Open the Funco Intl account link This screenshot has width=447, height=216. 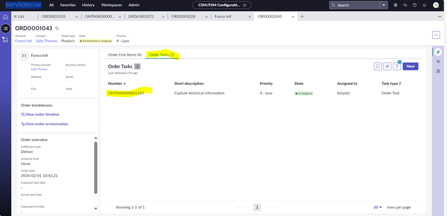pyautogui.click(x=23, y=41)
